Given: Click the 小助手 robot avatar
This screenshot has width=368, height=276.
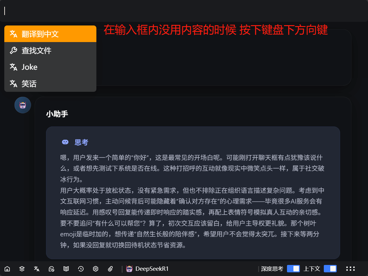Looking at the screenshot, I should coord(23,105).
